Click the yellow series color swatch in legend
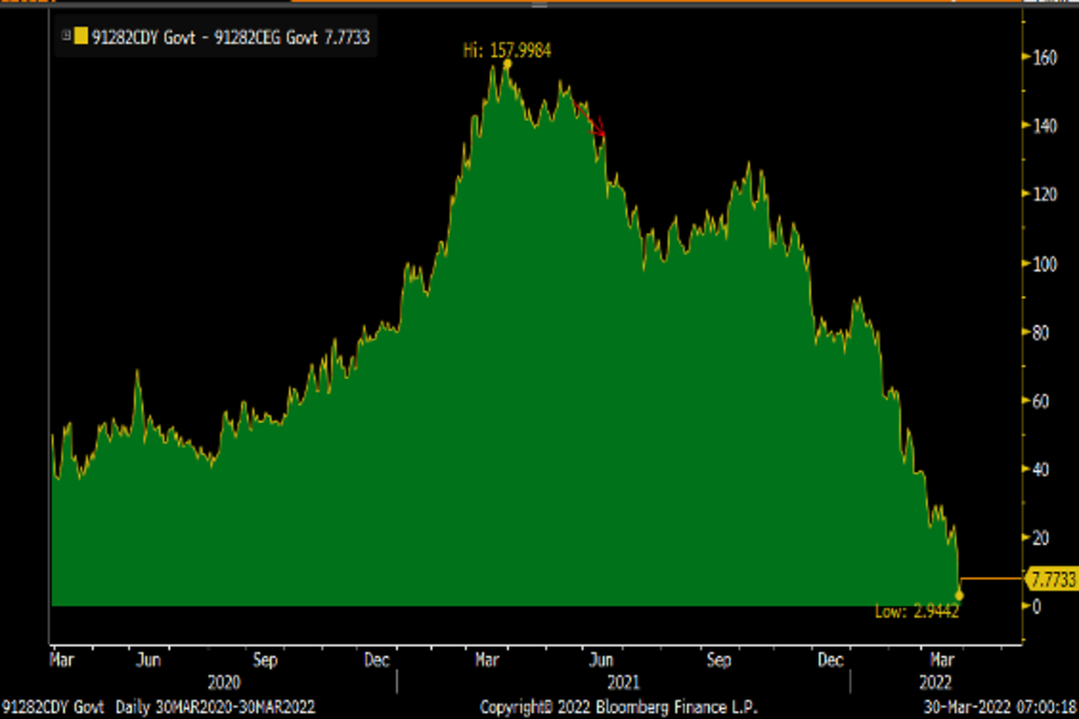Image resolution: width=1079 pixels, height=719 pixels. [x=81, y=37]
